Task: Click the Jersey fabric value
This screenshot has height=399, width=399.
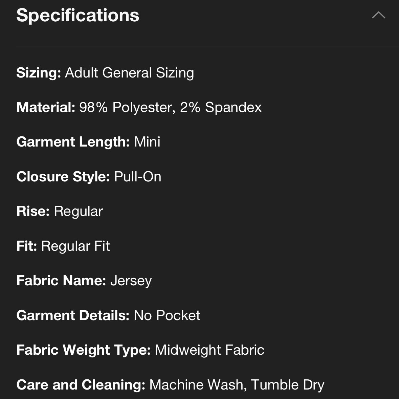Action: (x=131, y=281)
